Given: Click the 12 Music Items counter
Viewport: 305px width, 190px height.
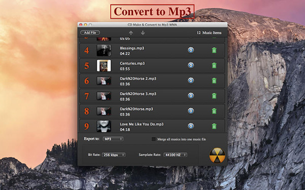Looking at the screenshot, I should [x=209, y=32].
